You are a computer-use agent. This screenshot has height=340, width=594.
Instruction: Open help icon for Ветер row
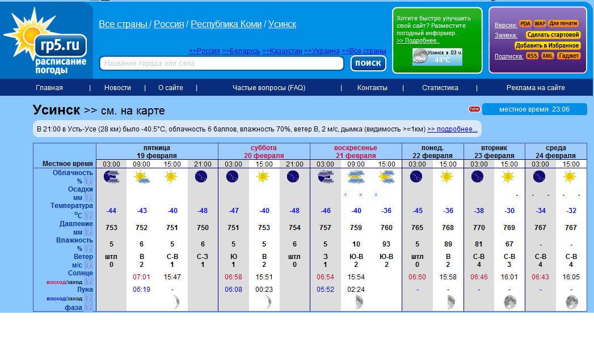(88, 265)
